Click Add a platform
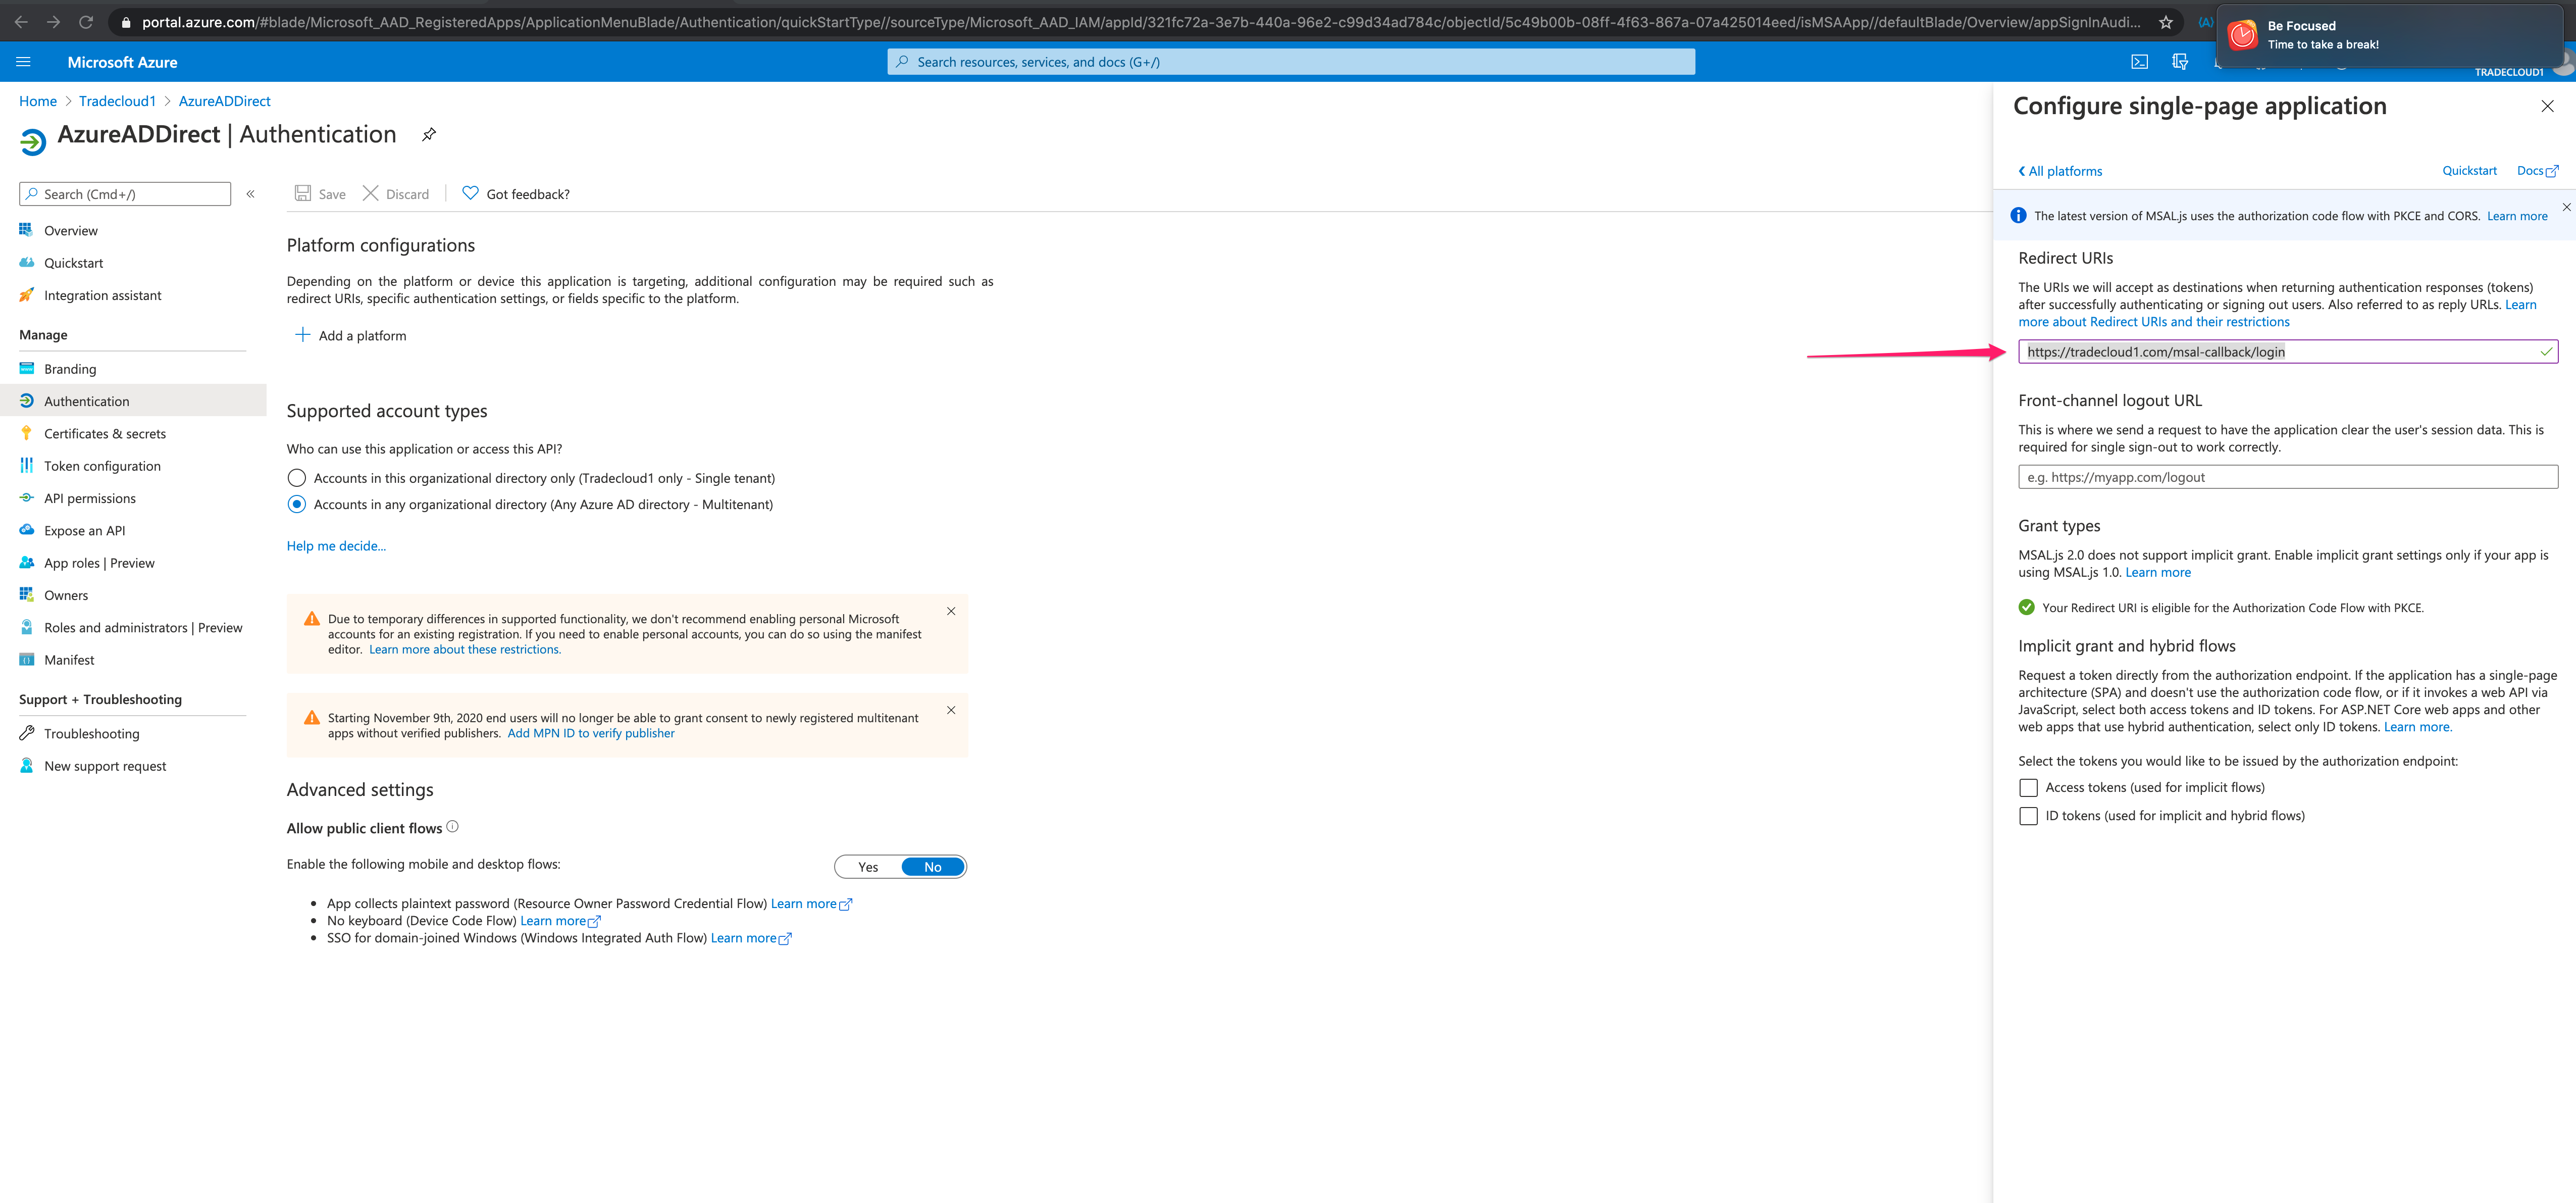Image resolution: width=2576 pixels, height=1203 pixels. click(351, 335)
